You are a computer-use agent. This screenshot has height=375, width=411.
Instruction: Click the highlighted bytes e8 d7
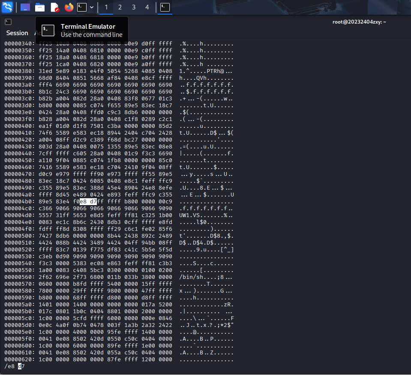pos(88,202)
